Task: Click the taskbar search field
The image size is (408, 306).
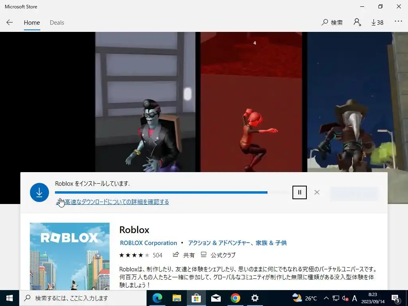Action: 83,298
